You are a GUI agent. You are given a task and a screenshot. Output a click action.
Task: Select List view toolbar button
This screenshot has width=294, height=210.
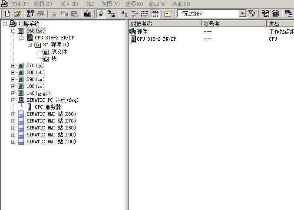[x=144, y=14]
